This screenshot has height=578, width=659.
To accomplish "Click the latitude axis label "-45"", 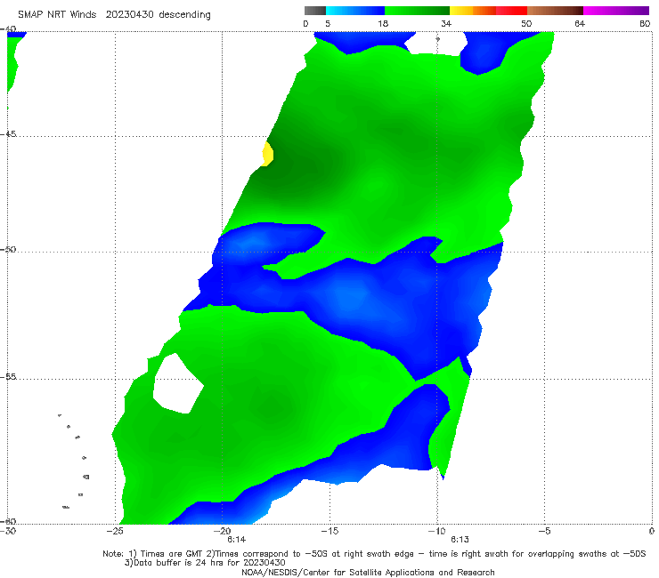I will click(8, 134).
